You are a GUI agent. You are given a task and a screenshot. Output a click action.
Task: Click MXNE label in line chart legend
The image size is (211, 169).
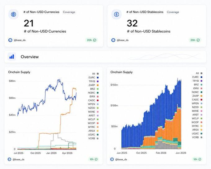coord(92,112)
